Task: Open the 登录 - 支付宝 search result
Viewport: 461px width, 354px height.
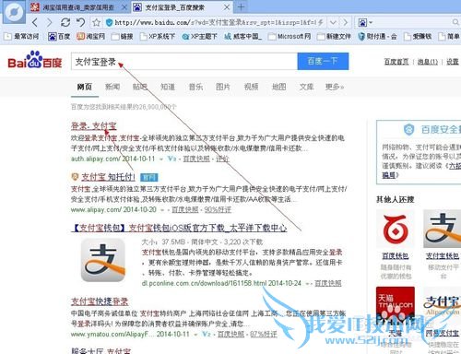Action: (94, 126)
